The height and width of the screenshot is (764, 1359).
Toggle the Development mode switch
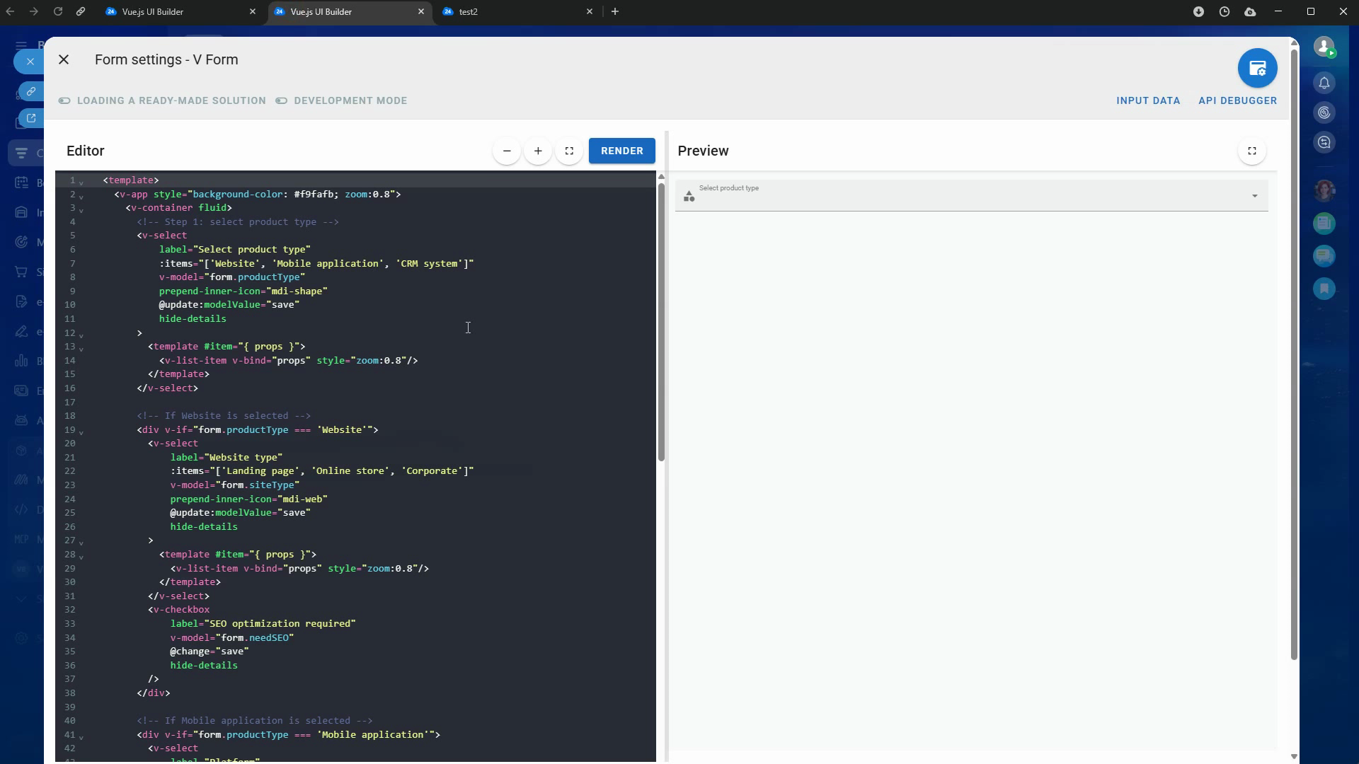pyautogui.click(x=282, y=100)
